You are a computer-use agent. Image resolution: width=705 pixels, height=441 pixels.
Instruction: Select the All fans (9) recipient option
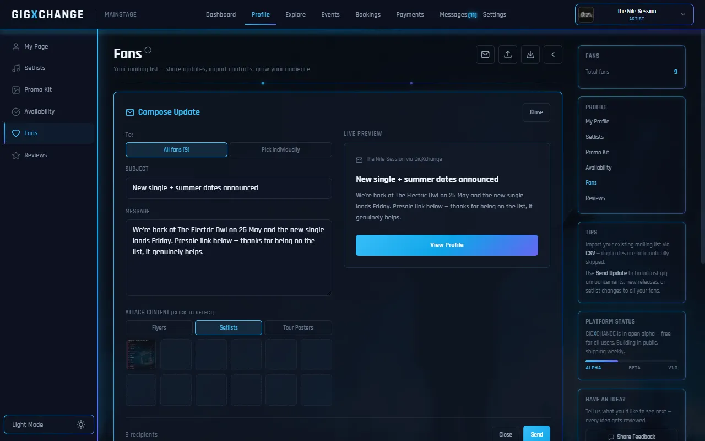pyautogui.click(x=176, y=149)
